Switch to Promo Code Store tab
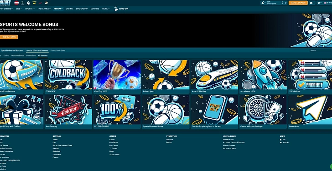 (x=58, y=50)
